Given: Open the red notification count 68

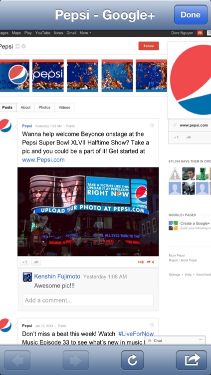Looking at the screenshot, I should coord(200,33).
